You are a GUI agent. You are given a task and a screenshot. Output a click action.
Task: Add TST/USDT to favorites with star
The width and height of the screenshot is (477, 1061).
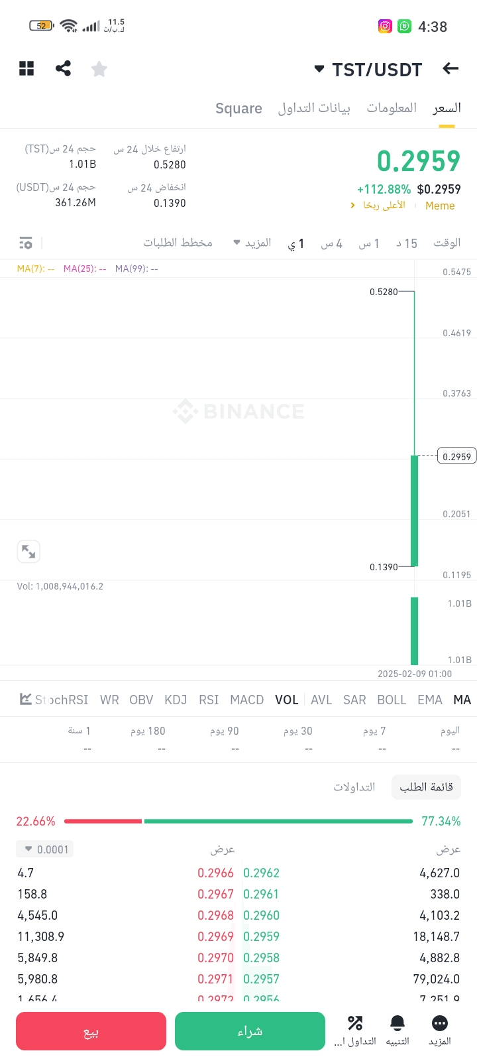[x=99, y=69]
